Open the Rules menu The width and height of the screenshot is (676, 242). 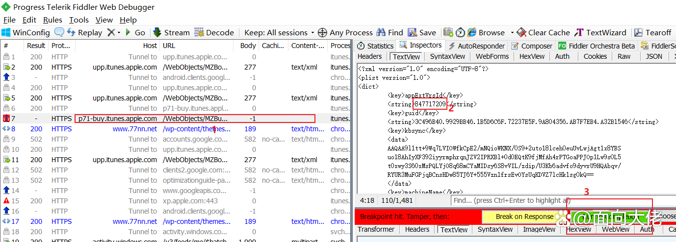click(x=52, y=20)
